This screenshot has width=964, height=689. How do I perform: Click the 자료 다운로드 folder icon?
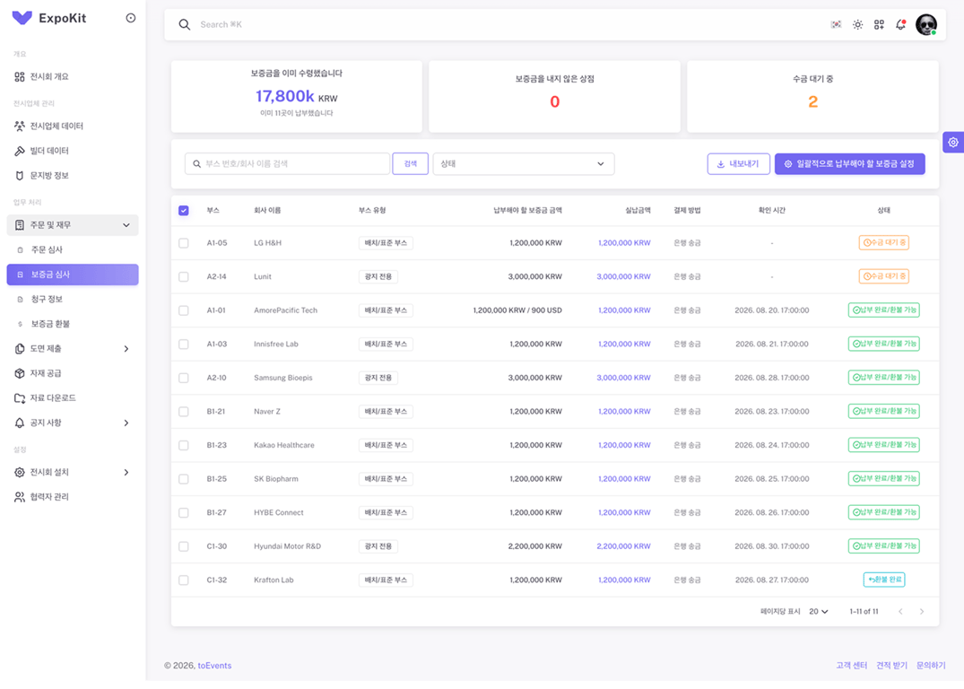coord(20,398)
